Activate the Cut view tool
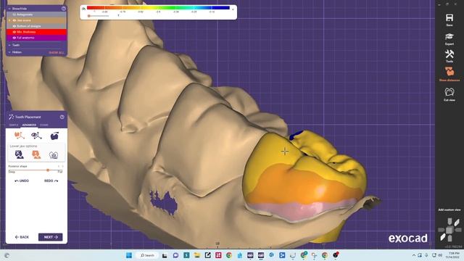Image resolution: width=464 pixels, height=261 pixels. pyautogui.click(x=449, y=92)
